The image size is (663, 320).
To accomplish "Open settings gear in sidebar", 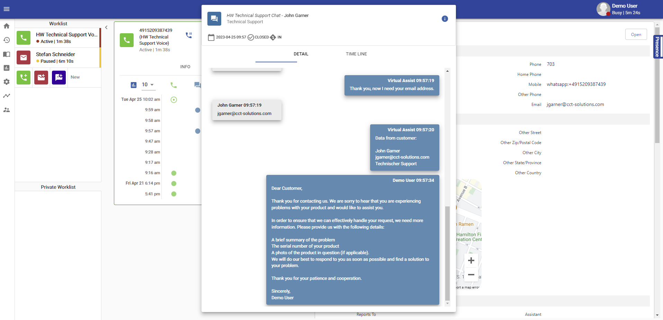I will (7, 82).
